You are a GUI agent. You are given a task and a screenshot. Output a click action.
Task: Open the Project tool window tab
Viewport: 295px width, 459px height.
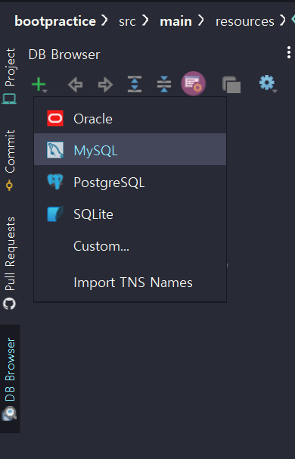coord(10,76)
